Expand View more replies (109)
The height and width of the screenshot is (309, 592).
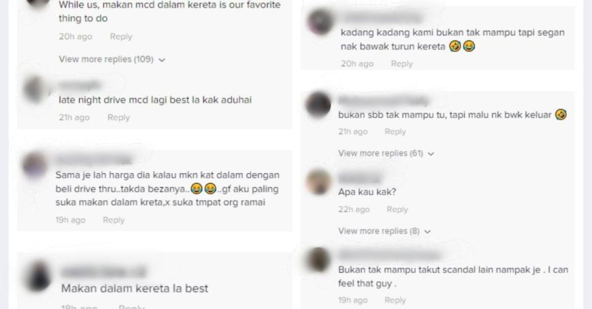coord(112,59)
